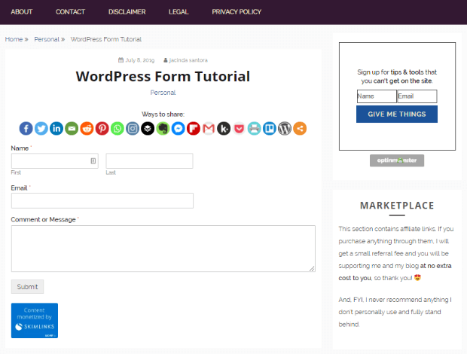The image size is (467, 354).
Task: Open the orange more-sharing options icon
Action: coord(300,129)
